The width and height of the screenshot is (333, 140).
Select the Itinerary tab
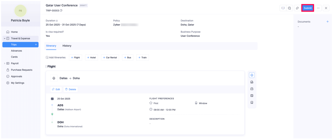point(51,46)
